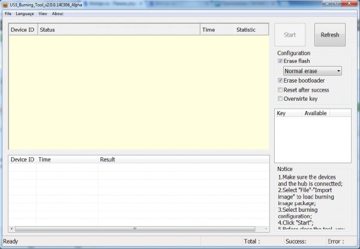The width and height of the screenshot is (360, 249).
Task: Click the Statistic column header
Action: coord(251,30)
